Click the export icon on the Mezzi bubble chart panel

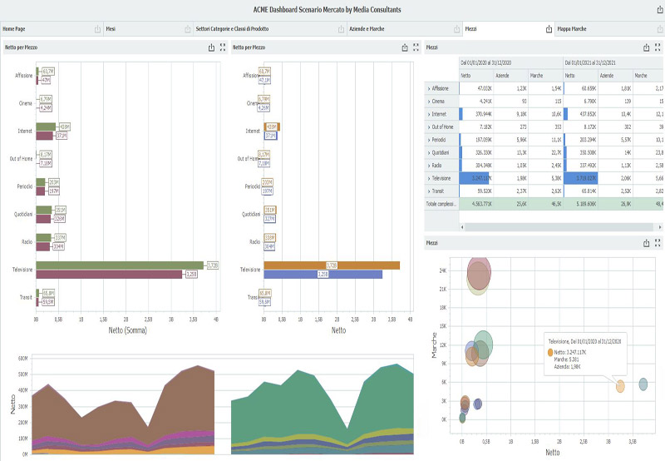pos(644,243)
